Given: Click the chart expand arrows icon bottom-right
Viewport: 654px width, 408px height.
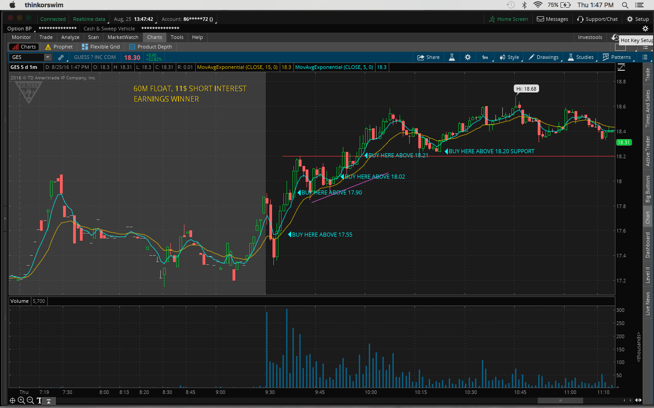Looking at the screenshot, I should point(638,400).
